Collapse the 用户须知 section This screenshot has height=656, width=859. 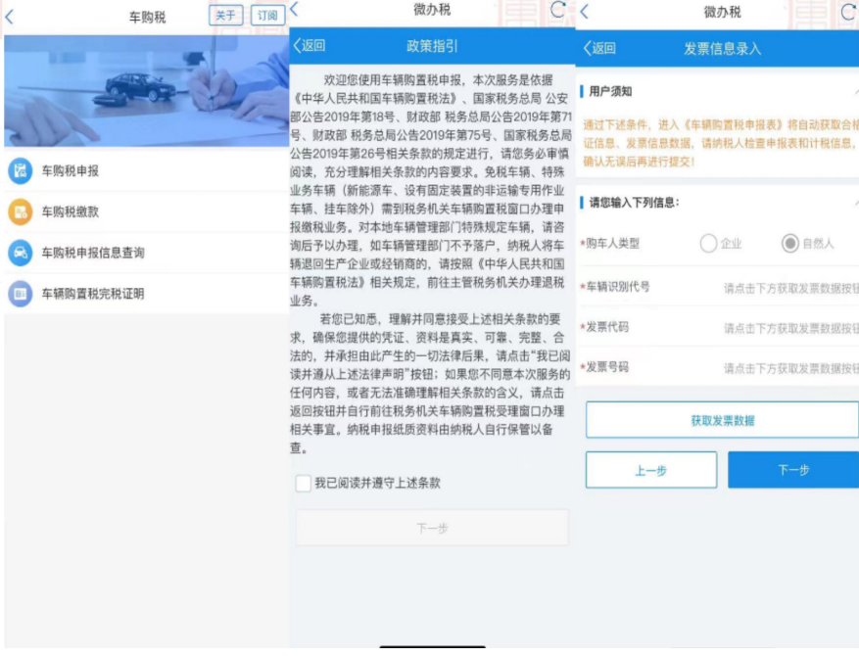coord(855,91)
